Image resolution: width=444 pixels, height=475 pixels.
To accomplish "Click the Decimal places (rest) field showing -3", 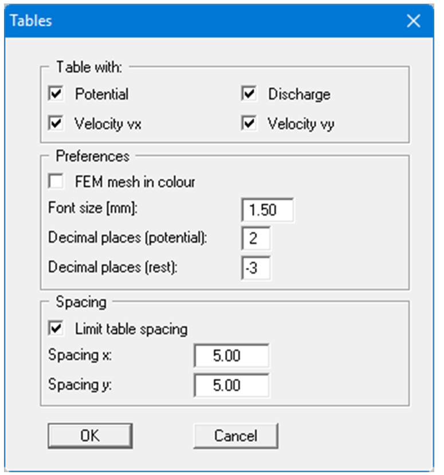I will (256, 267).
